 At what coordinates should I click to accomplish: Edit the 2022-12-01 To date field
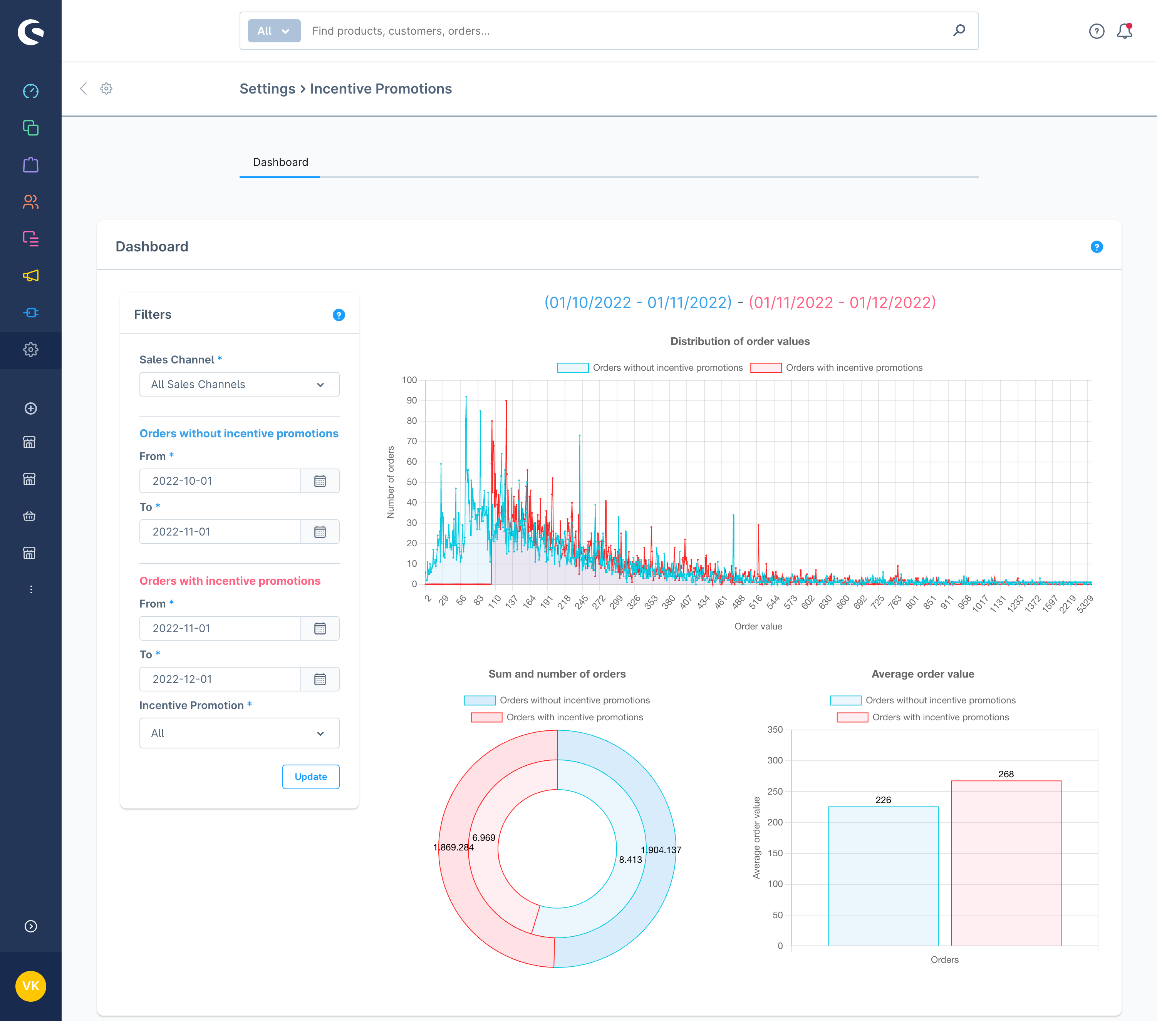(220, 679)
